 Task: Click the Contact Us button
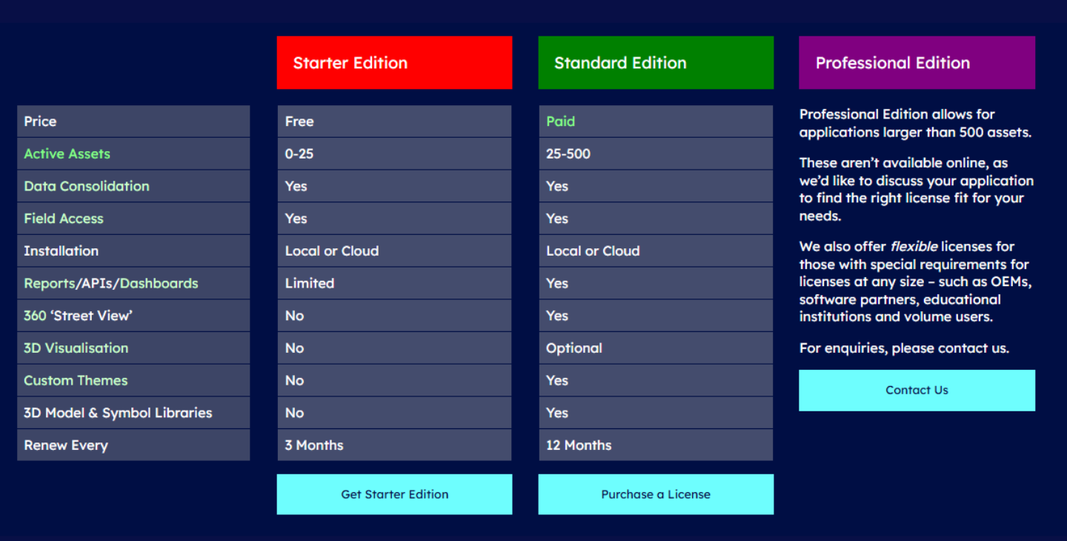[917, 391]
